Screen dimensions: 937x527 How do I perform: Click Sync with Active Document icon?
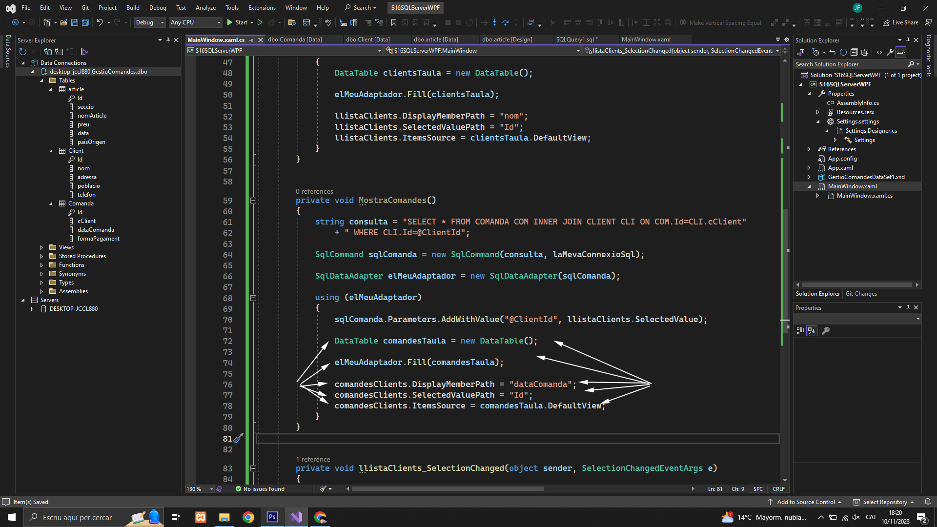[x=833, y=52]
